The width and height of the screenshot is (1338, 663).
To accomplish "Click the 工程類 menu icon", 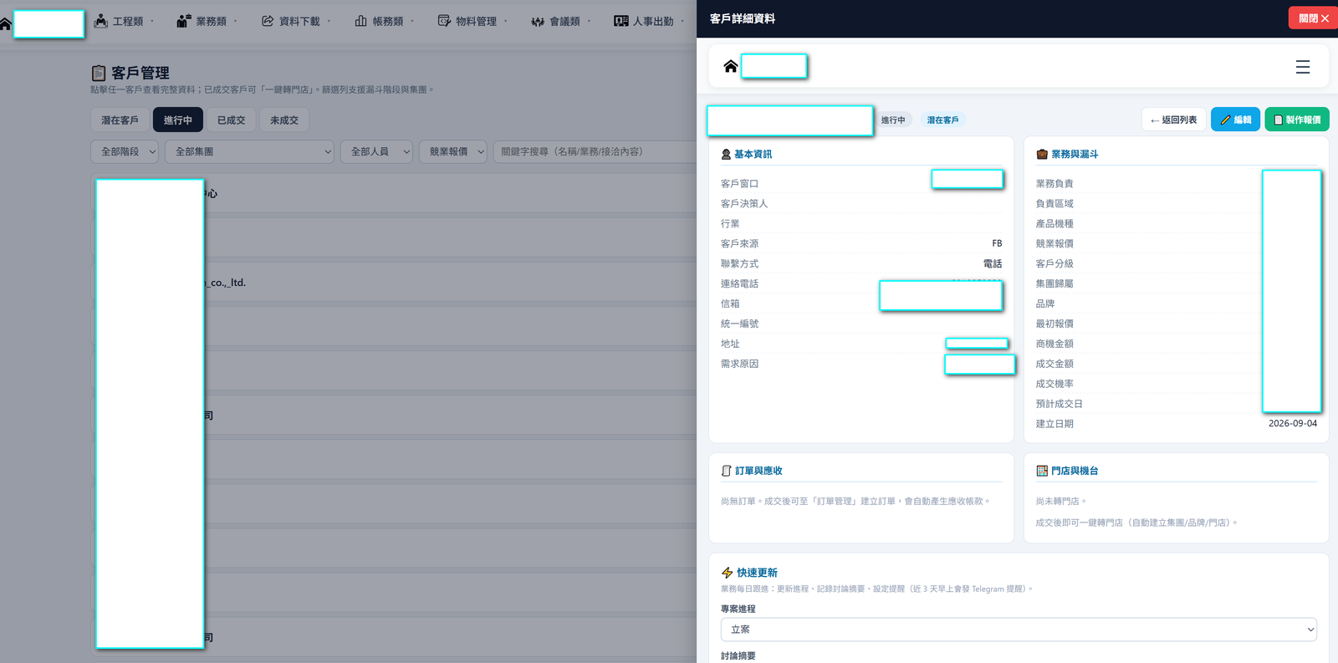I will click(x=101, y=21).
